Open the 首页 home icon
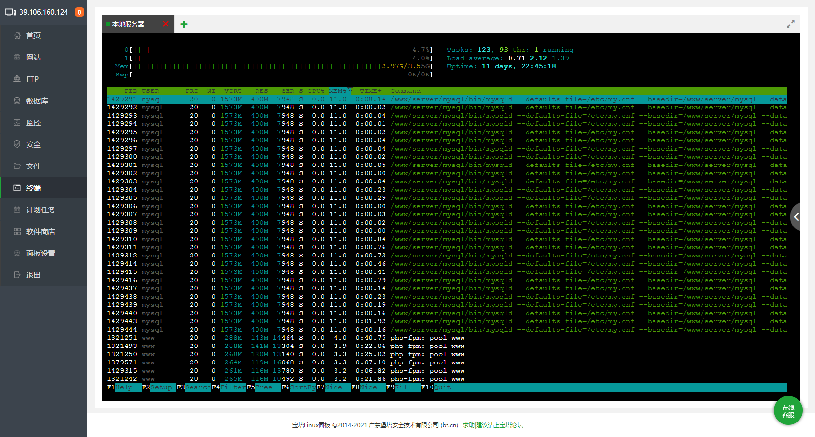 coord(17,35)
